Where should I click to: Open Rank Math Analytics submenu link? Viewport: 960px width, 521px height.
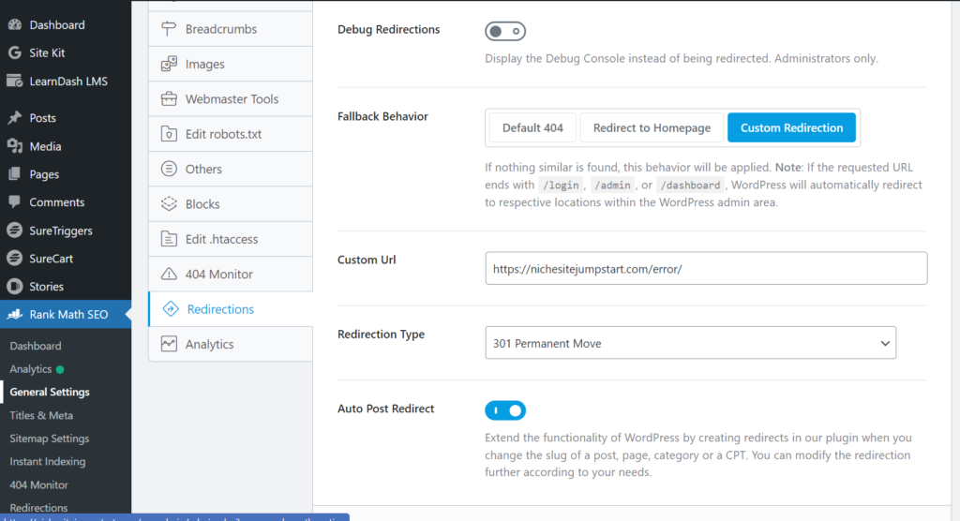[31, 368]
